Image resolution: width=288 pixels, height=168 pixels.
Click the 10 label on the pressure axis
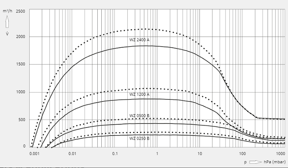coord(199,154)
